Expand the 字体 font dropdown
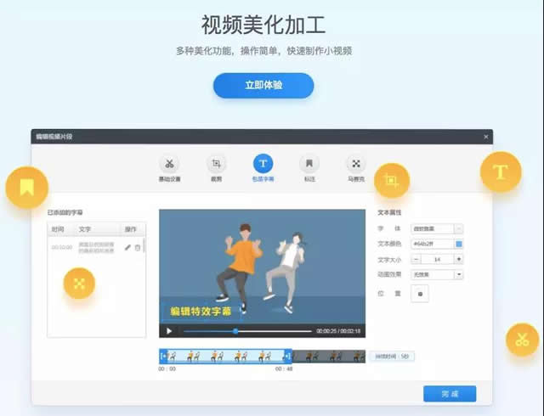This screenshot has width=544, height=416. pyautogui.click(x=459, y=228)
